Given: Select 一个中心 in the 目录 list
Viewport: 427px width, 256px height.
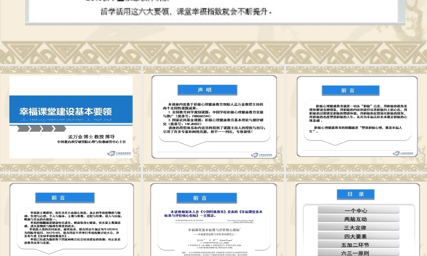Looking at the screenshot, I should [x=358, y=210].
